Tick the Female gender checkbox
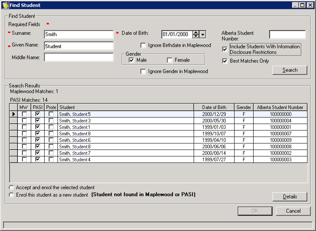 tap(170, 60)
